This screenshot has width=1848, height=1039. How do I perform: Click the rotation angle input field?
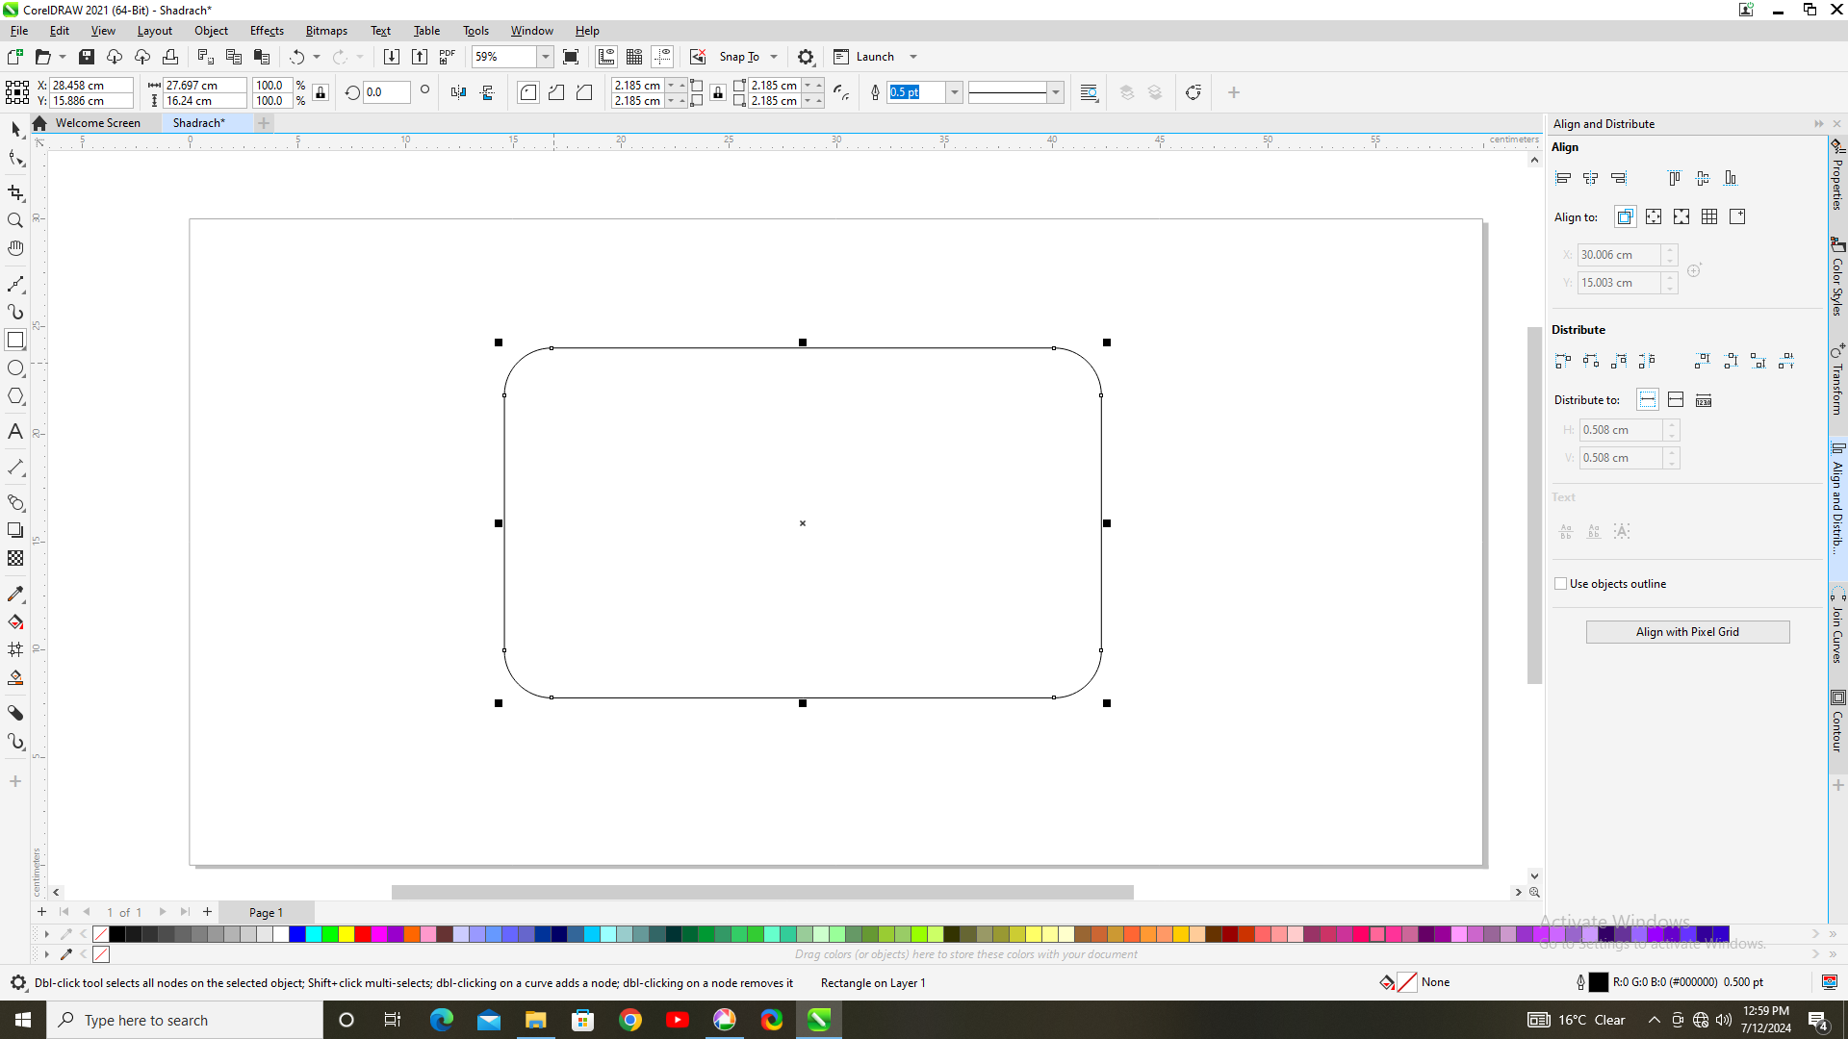pyautogui.click(x=387, y=92)
